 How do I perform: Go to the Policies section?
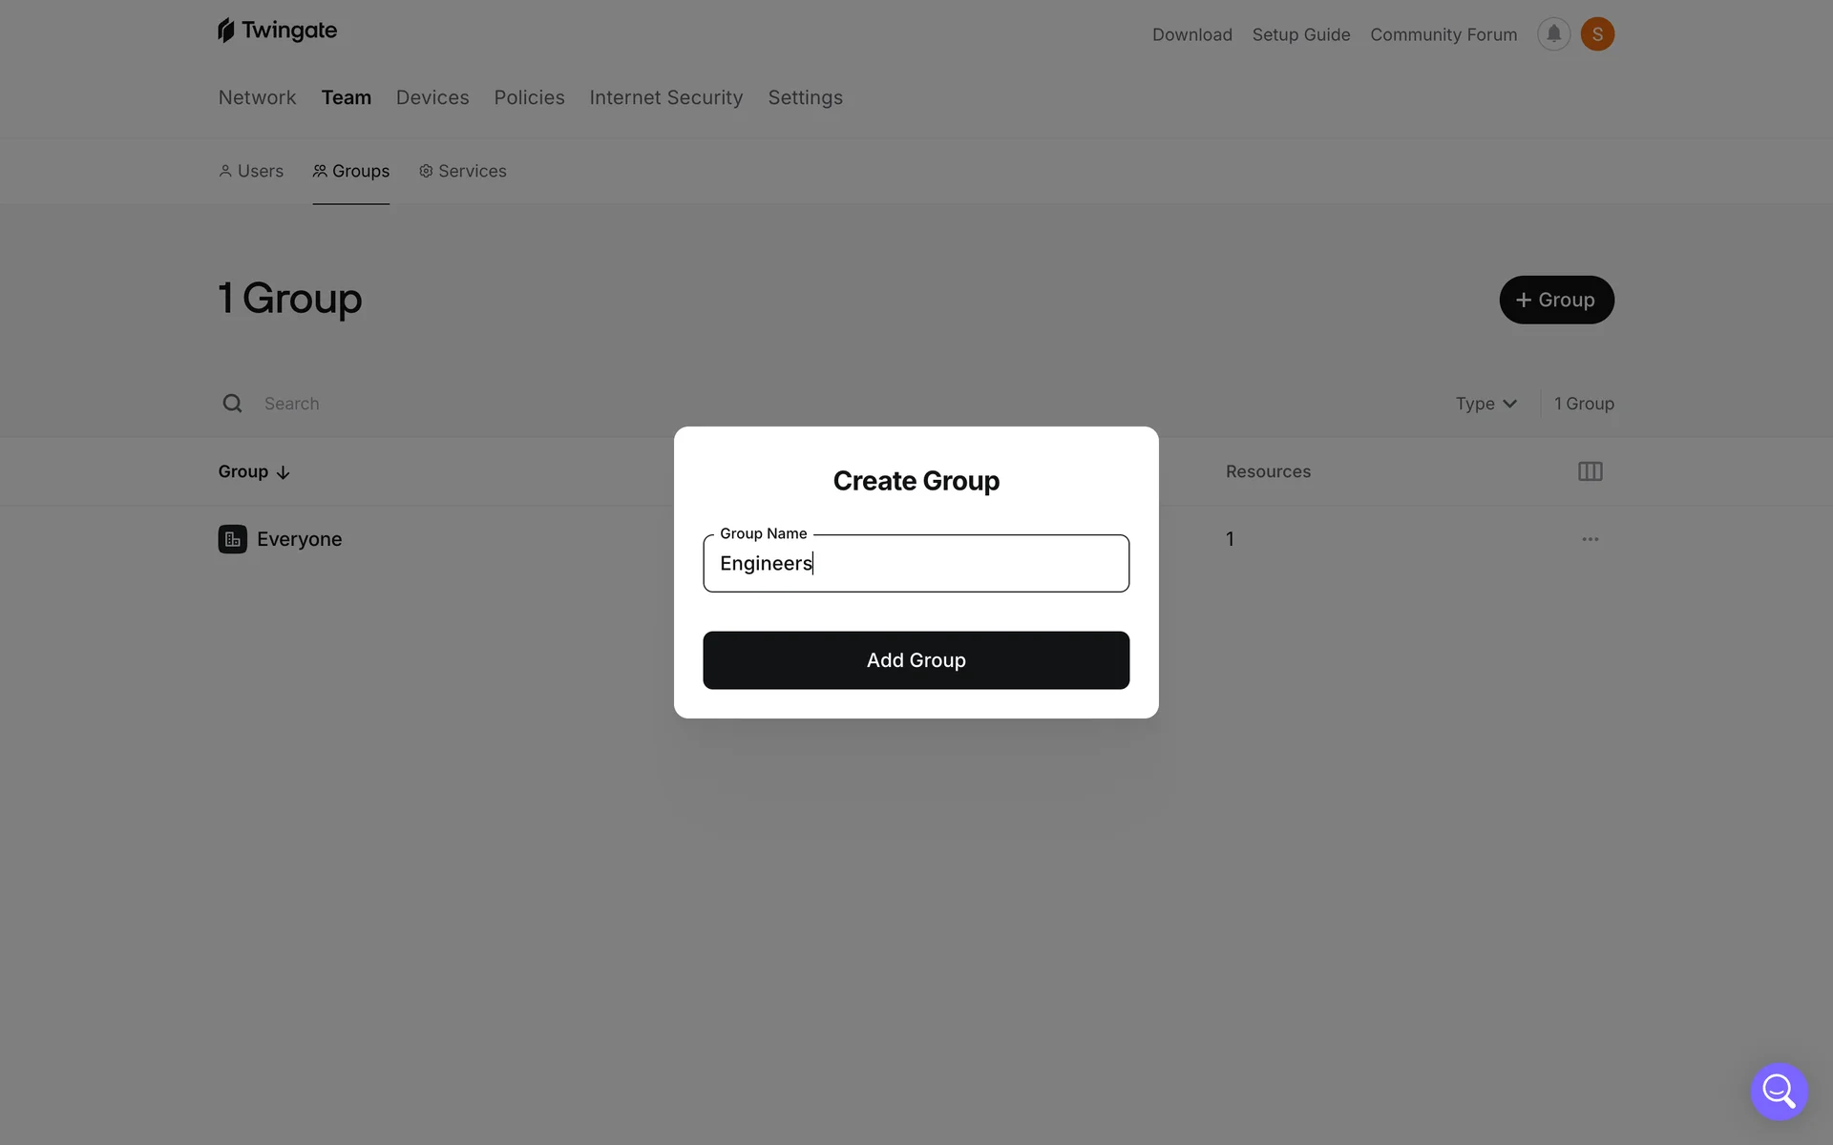529,97
